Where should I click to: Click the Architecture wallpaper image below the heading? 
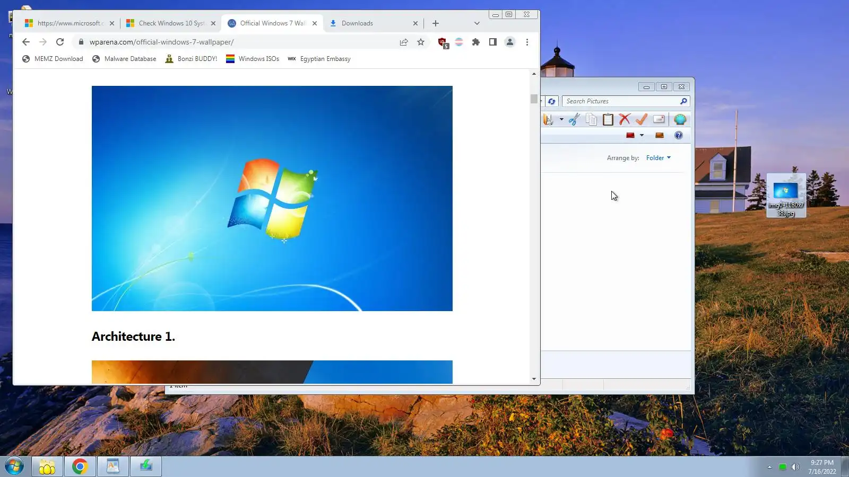272,372
